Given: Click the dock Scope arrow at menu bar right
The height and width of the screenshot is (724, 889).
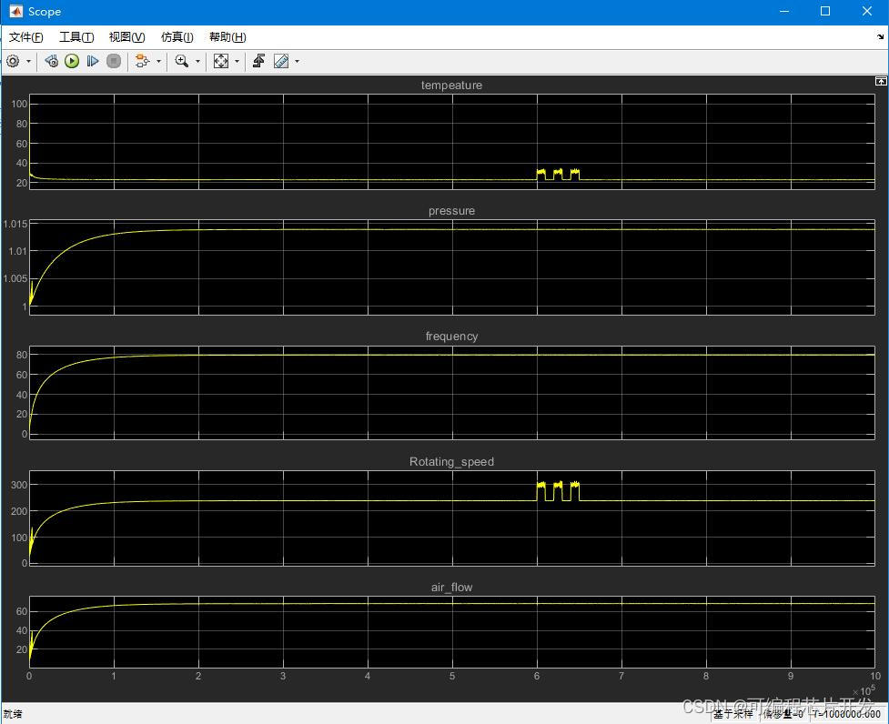Looking at the screenshot, I should pyautogui.click(x=880, y=36).
